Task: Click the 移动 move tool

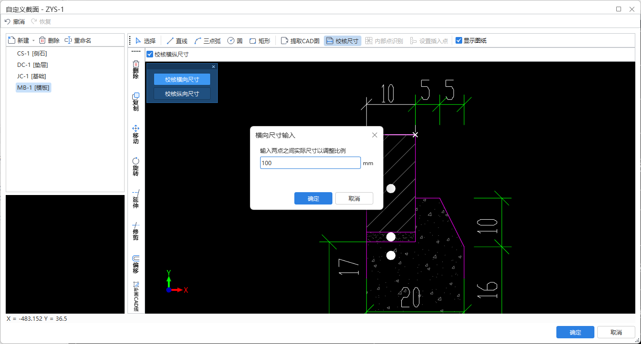Action: [x=136, y=134]
